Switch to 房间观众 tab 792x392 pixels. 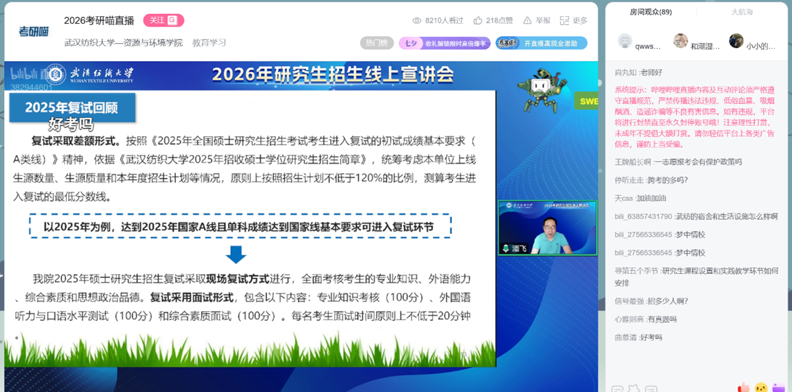[x=650, y=12]
